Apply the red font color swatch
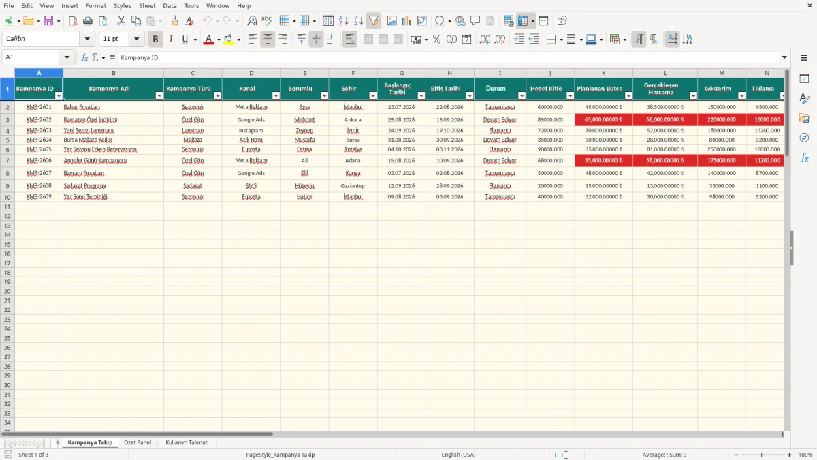The height and width of the screenshot is (460, 817). (208, 40)
